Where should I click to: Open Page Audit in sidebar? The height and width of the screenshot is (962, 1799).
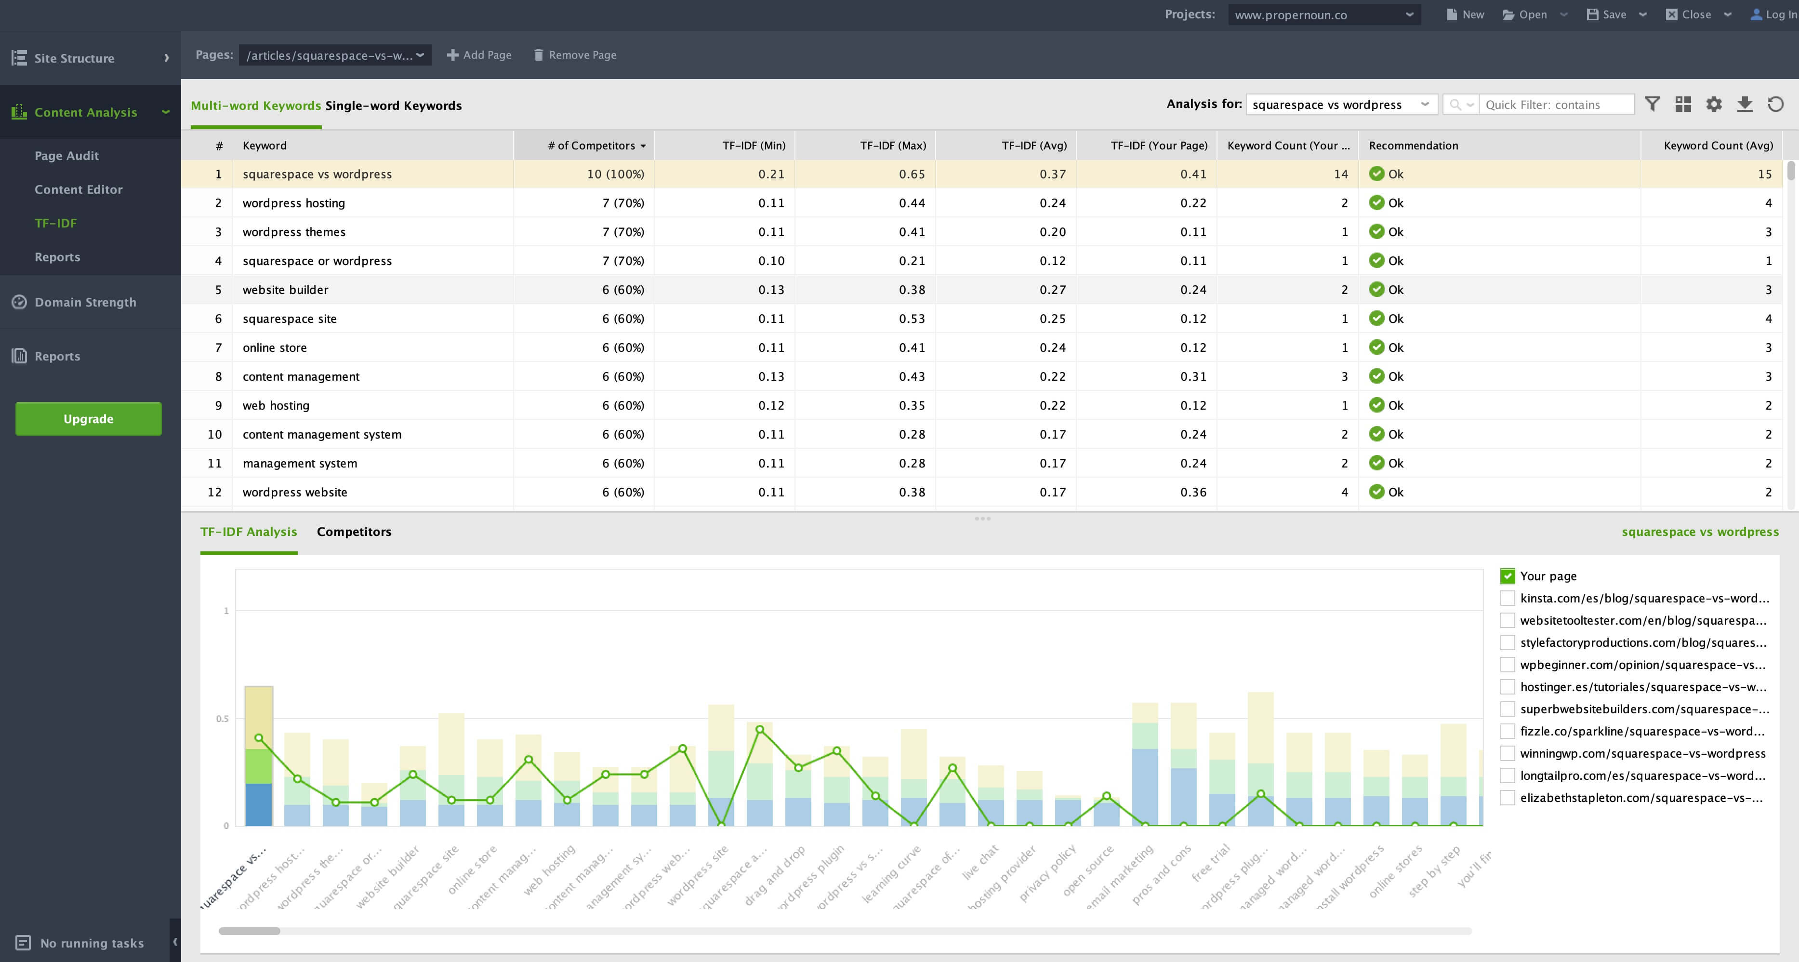click(67, 156)
